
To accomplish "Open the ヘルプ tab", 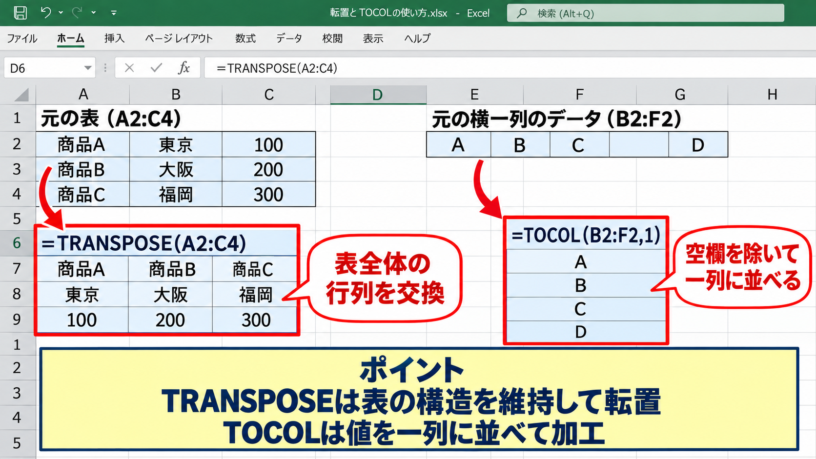I will click(417, 39).
